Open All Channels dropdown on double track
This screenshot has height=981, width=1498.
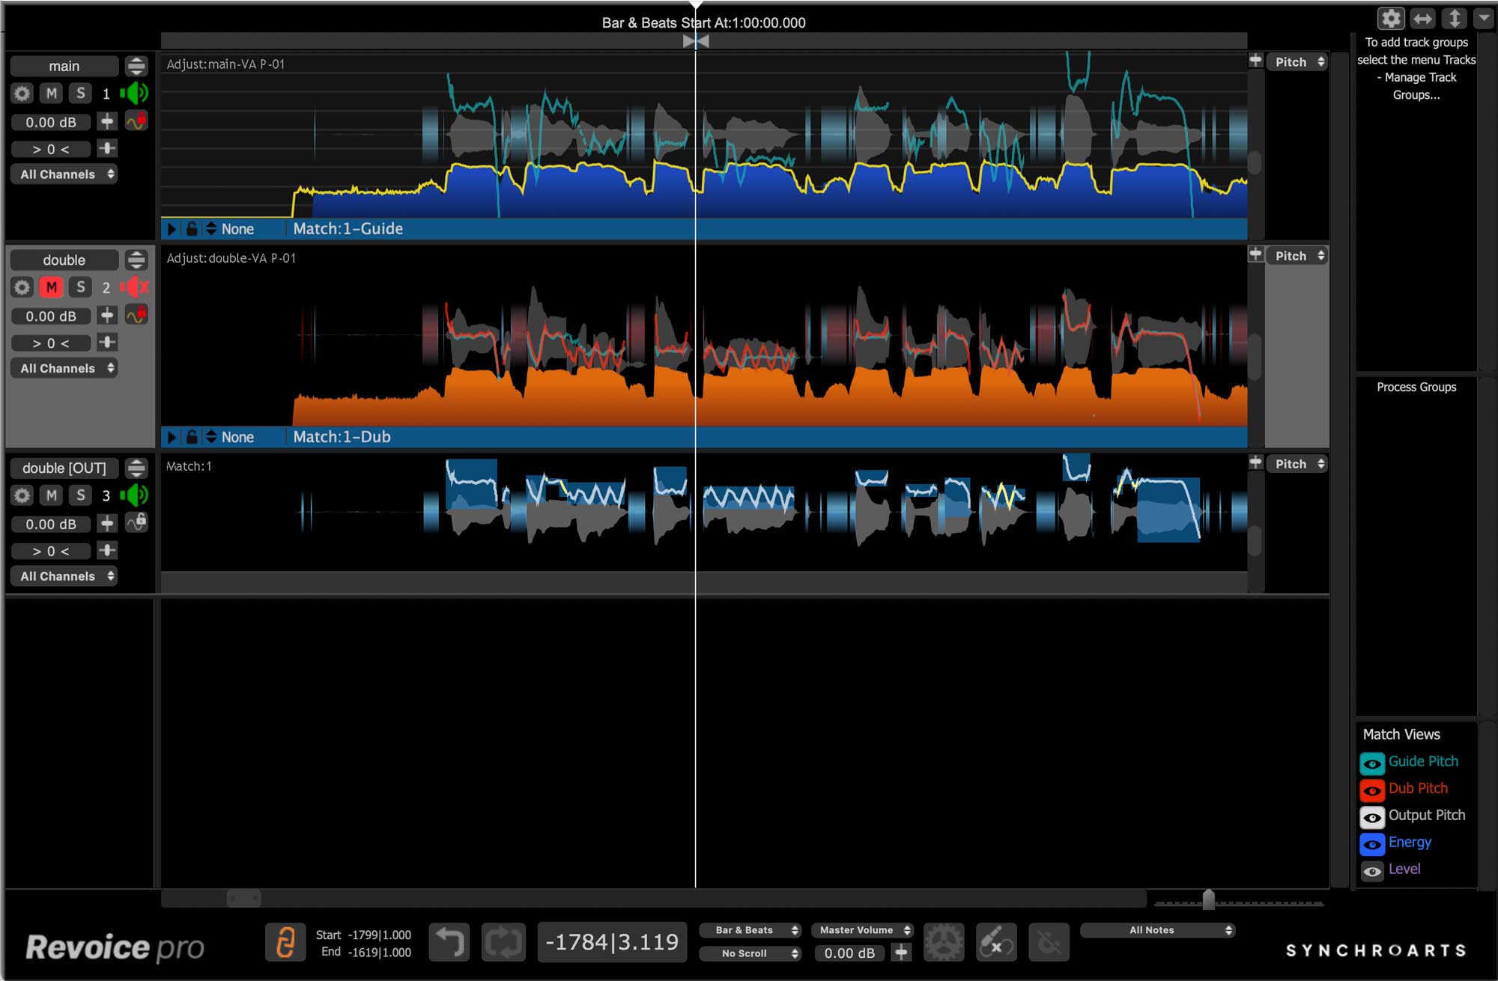pos(64,368)
